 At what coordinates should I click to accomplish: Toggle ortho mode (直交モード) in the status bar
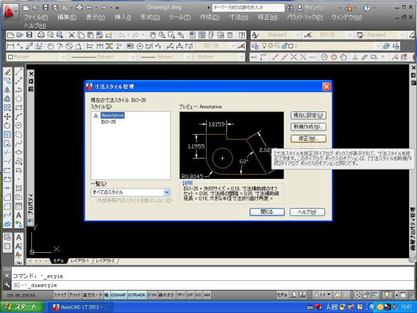(92, 295)
